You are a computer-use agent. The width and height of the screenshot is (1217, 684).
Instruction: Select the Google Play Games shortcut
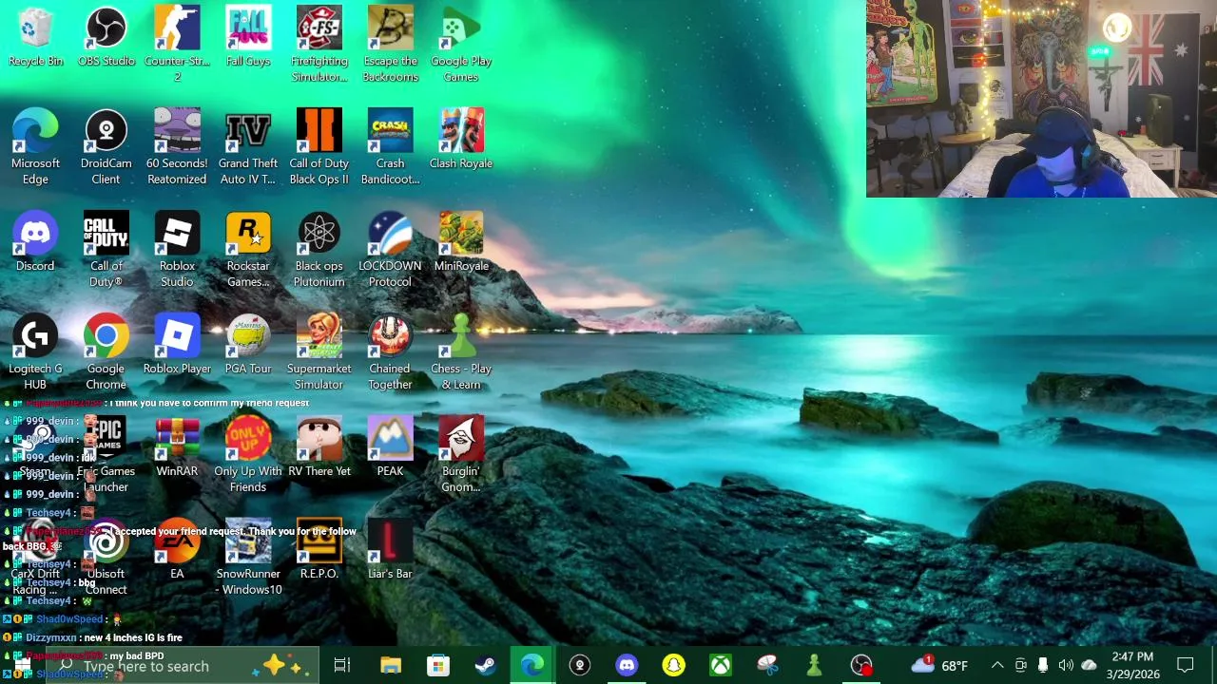click(461, 45)
